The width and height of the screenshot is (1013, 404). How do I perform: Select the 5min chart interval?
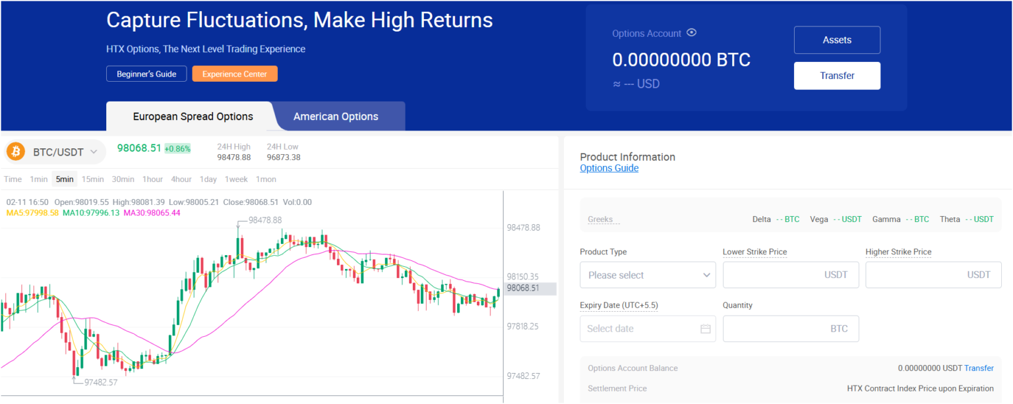click(x=65, y=179)
